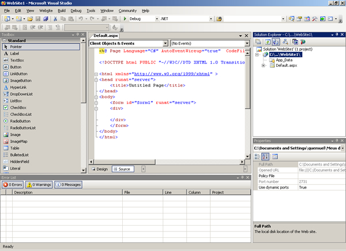Sort Error List by File column
346x251 pixels.
142,192
